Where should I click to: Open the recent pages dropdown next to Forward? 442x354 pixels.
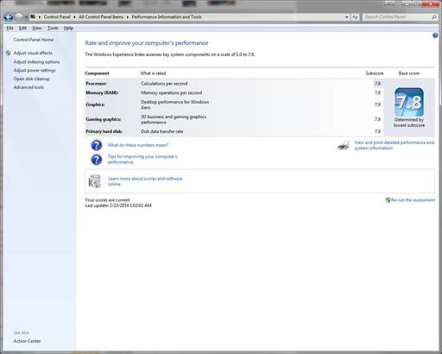click(x=26, y=17)
